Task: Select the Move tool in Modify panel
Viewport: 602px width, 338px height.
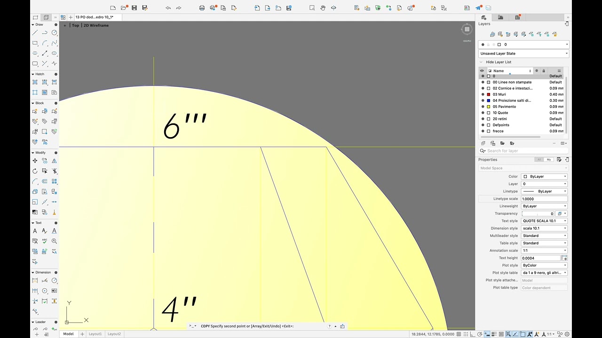Action: click(x=35, y=161)
